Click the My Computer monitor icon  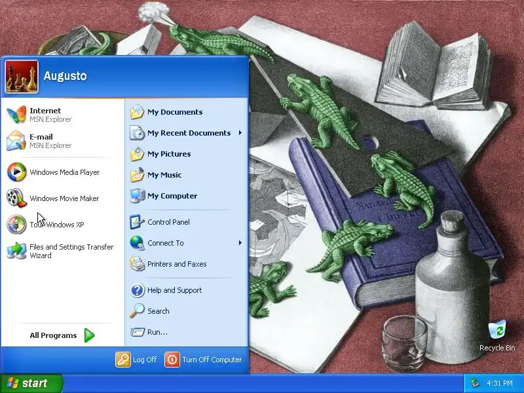[137, 196]
